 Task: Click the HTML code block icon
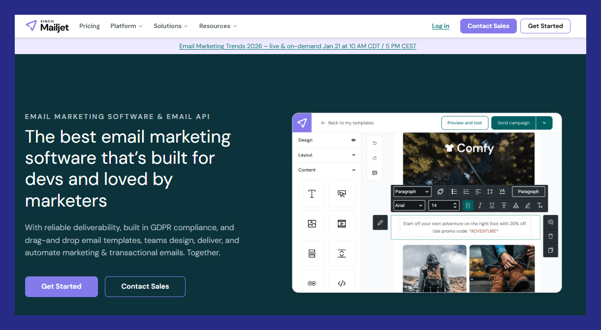click(342, 283)
